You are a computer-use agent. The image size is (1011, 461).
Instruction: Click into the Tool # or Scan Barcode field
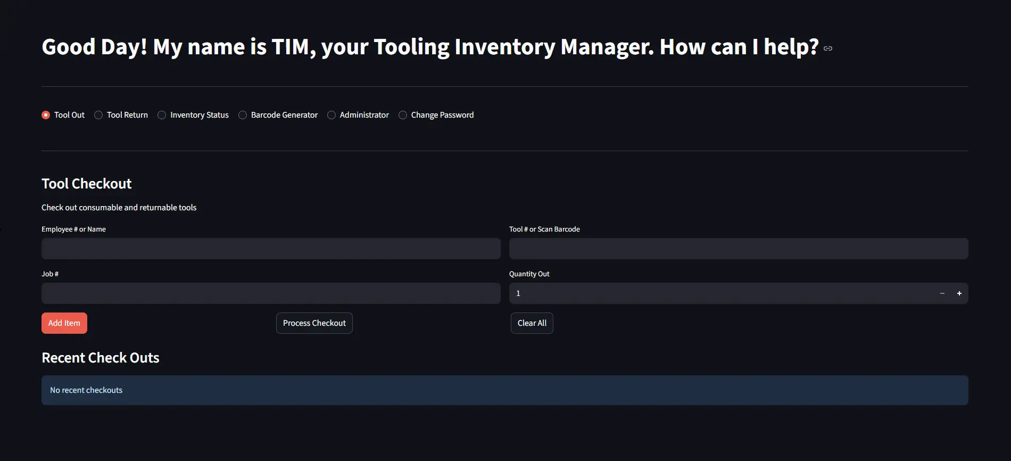(x=738, y=249)
